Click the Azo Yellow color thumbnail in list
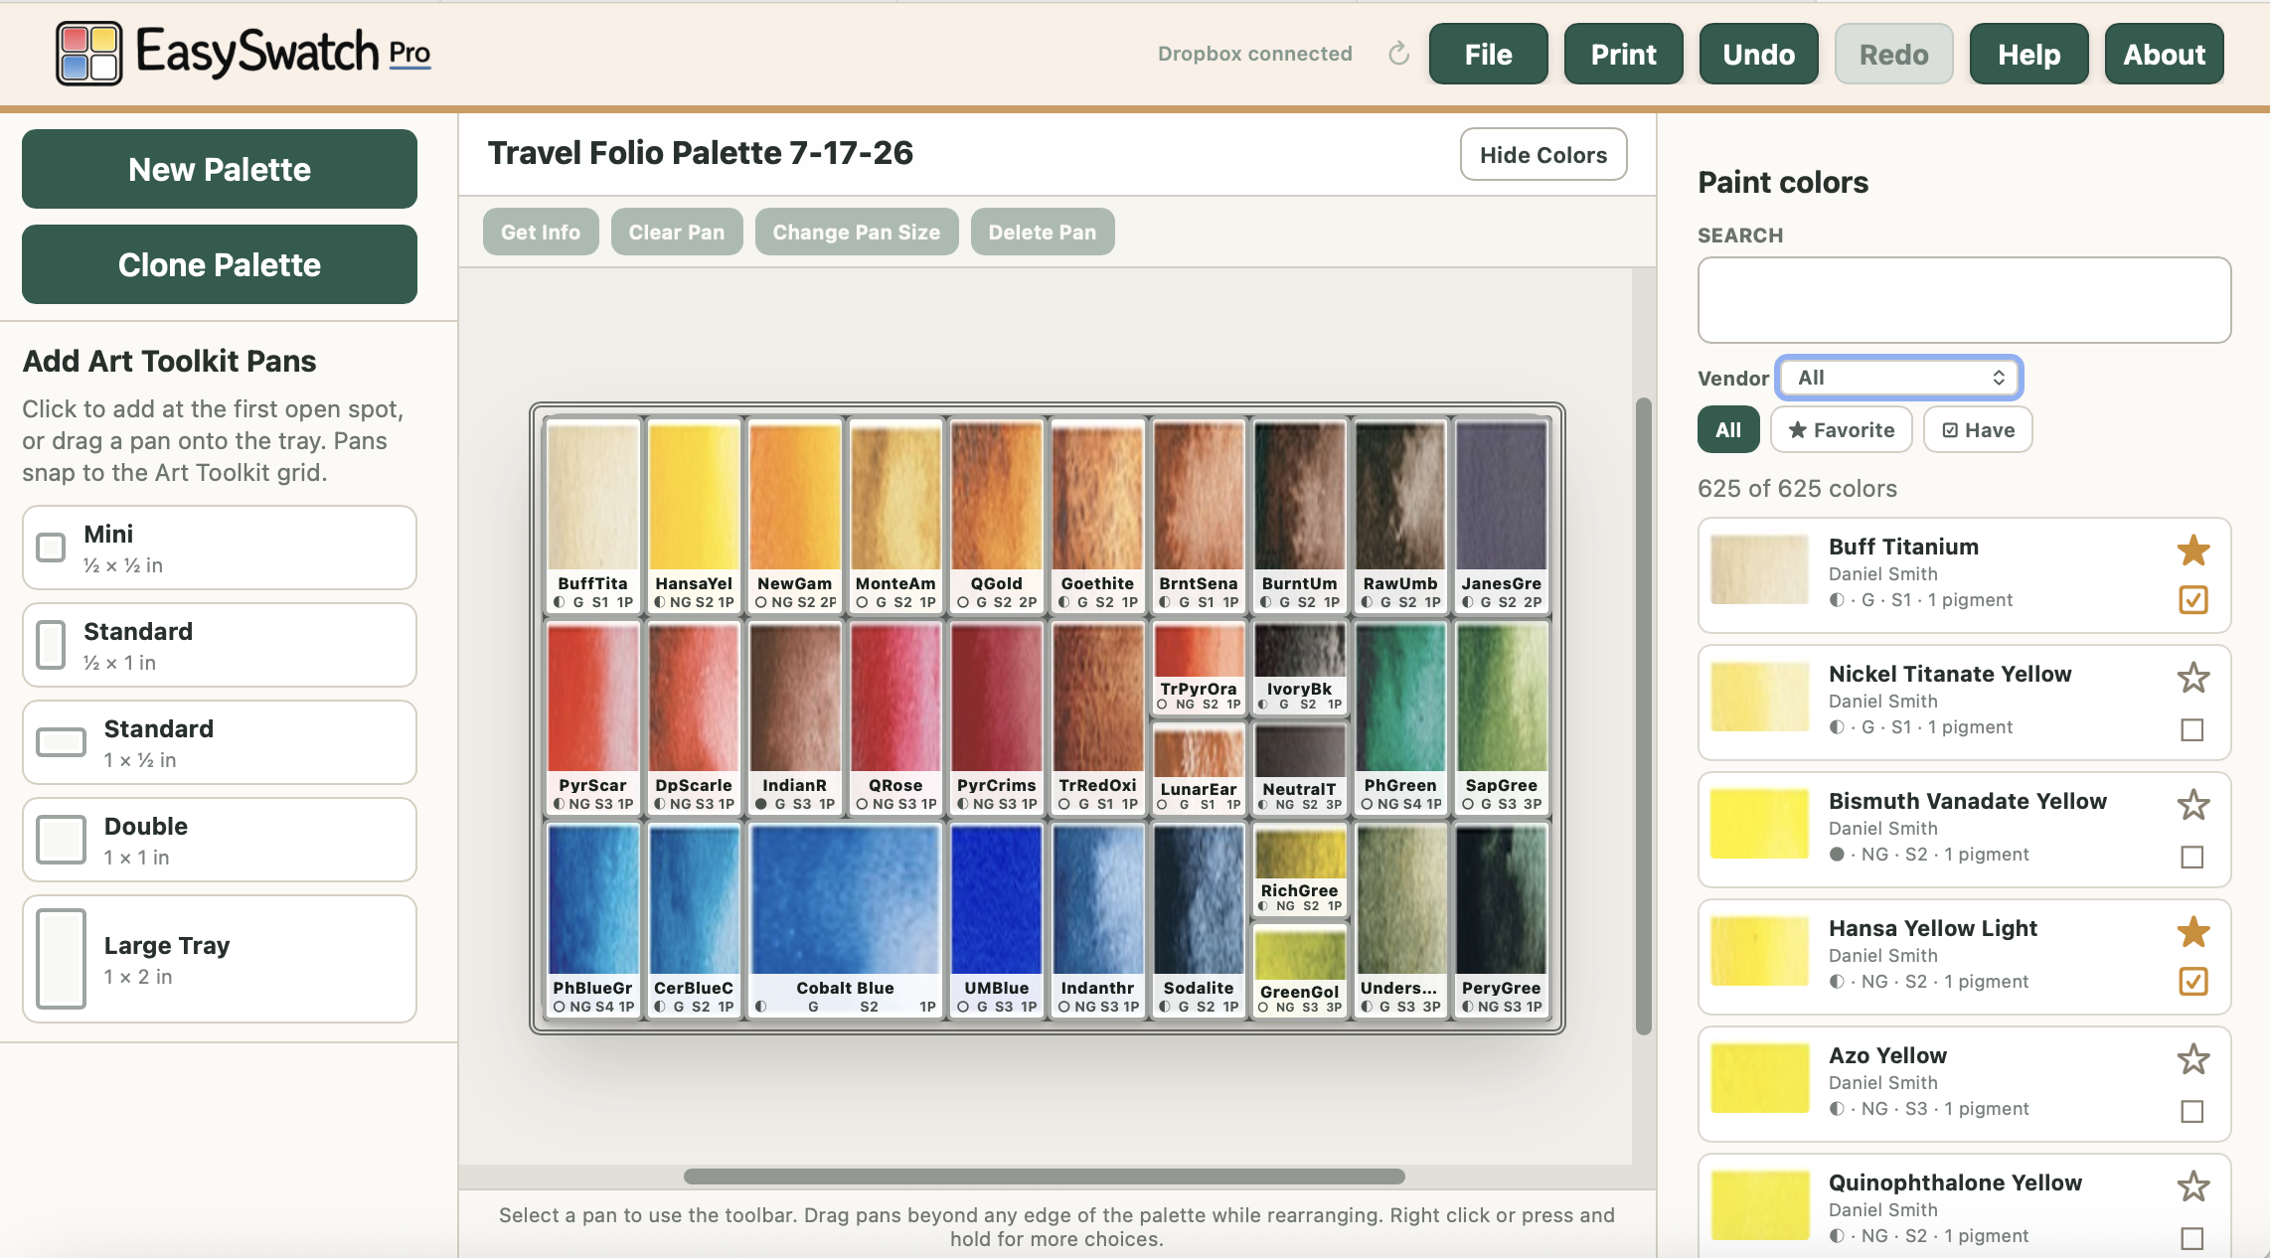This screenshot has height=1258, width=2270. pos(1759,1078)
